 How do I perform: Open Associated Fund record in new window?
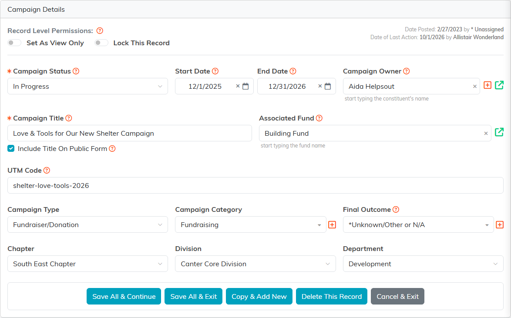pos(499,132)
